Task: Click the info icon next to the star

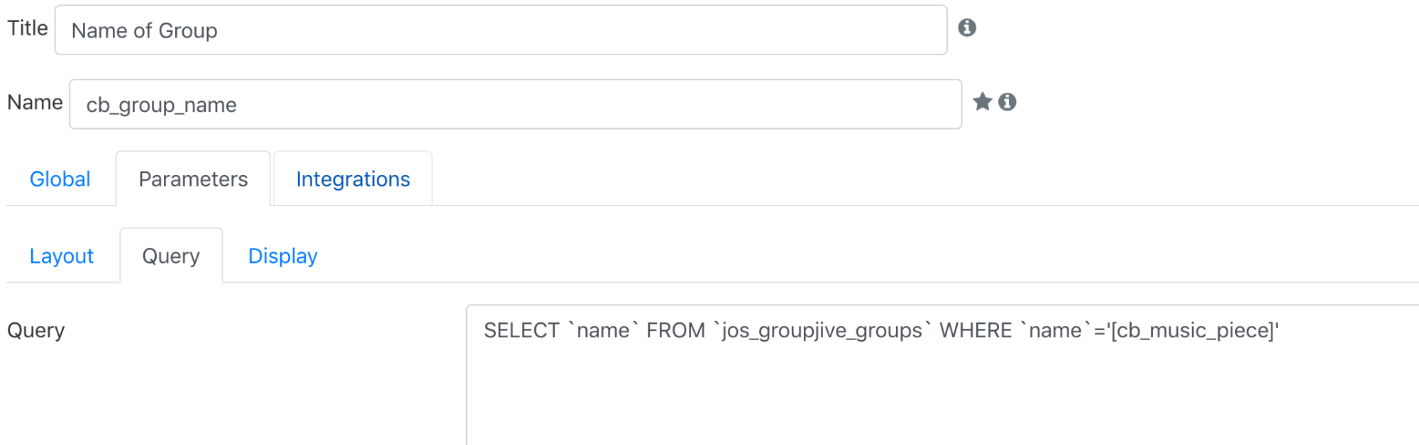Action: click(1007, 102)
